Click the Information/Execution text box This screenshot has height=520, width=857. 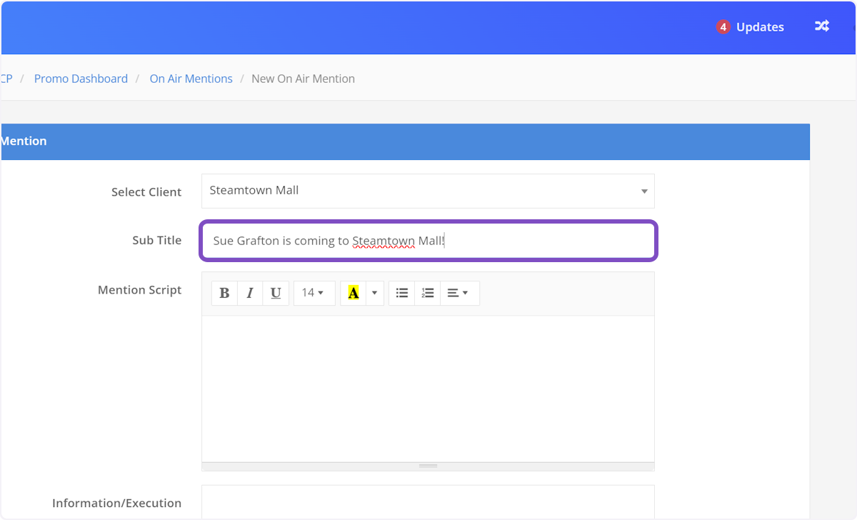(428, 501)
